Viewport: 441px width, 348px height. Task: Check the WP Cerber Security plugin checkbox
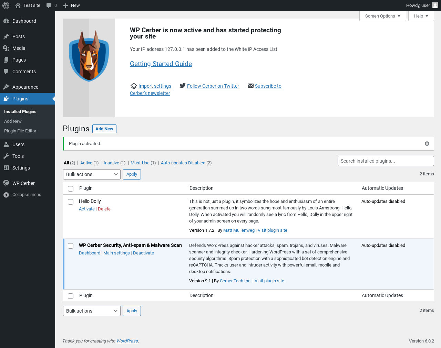[x=71, y=246]
